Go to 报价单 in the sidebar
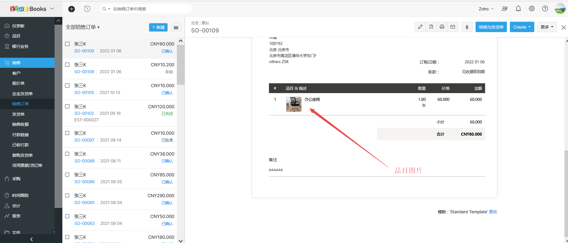Screen dimensions: 568x243 pos(18,83)
